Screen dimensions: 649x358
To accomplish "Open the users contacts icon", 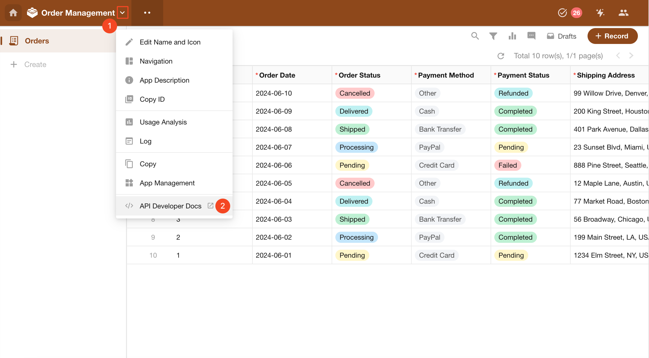I will (x=623, y=13).
